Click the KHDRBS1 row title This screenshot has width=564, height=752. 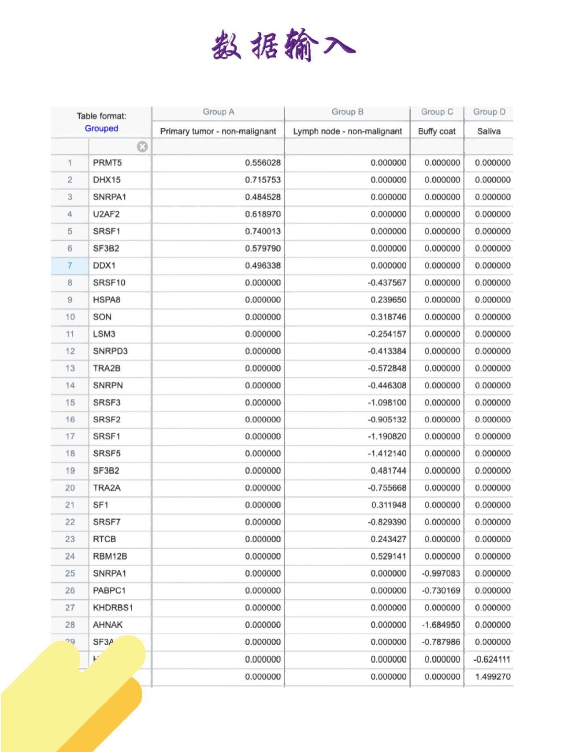click(113, 608)
